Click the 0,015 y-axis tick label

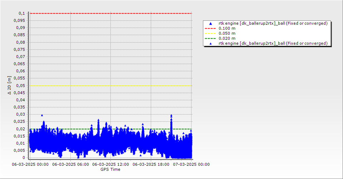19,136
